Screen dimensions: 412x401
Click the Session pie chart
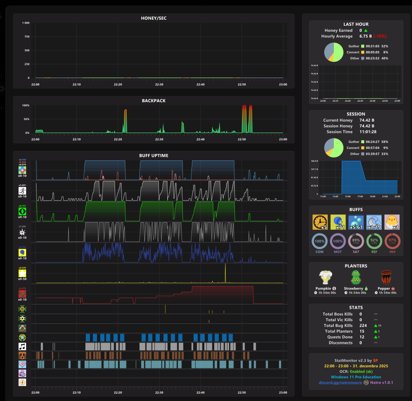(x=334, y=148)
